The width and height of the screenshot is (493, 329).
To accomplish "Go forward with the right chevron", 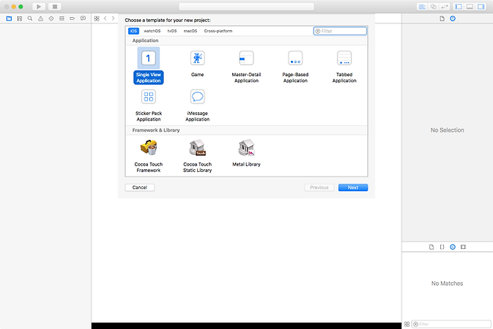I will pyautogui.click(x=113, y=19).
